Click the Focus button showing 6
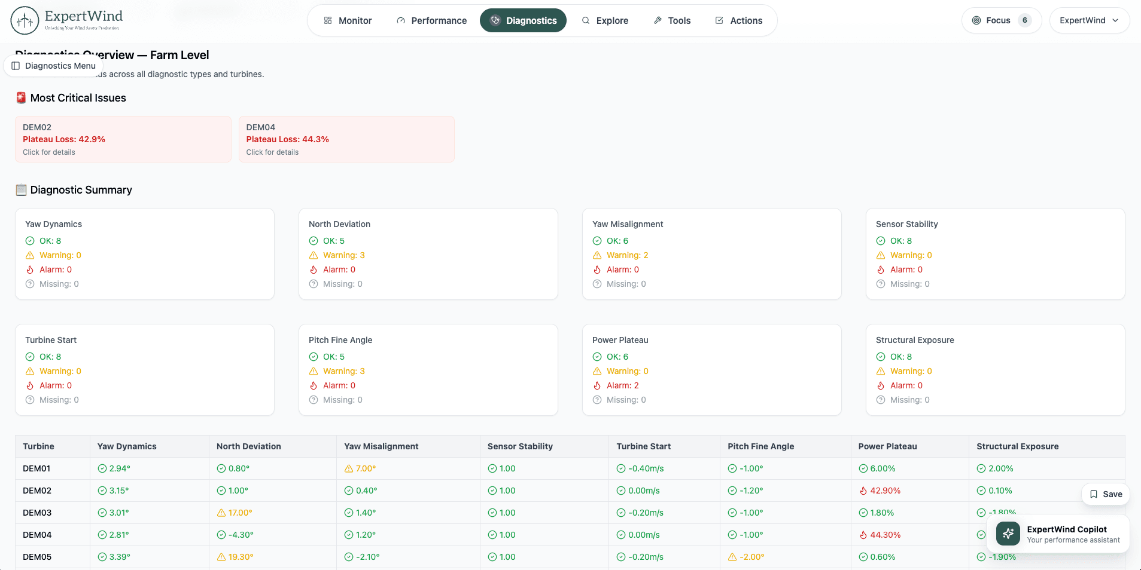 pyautogui.click(x=1000, y=20)
